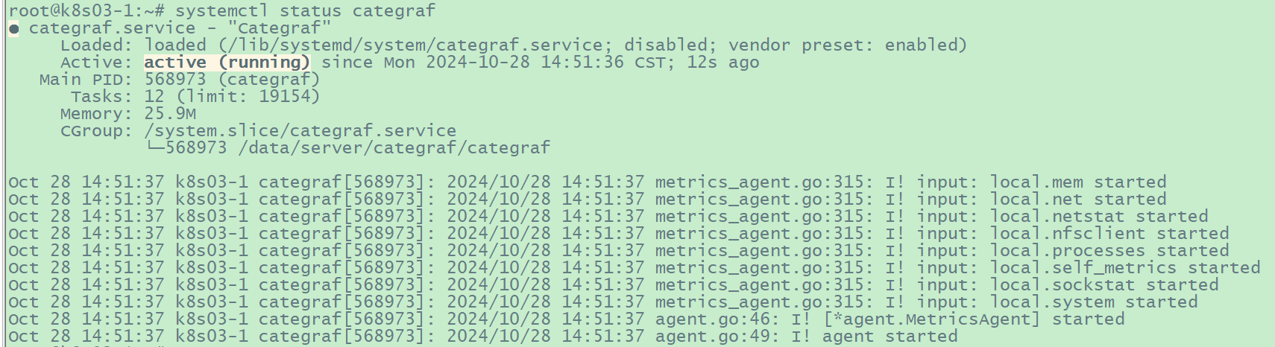Click the Main PID value 568973 (categraf)

pos(232,80)
